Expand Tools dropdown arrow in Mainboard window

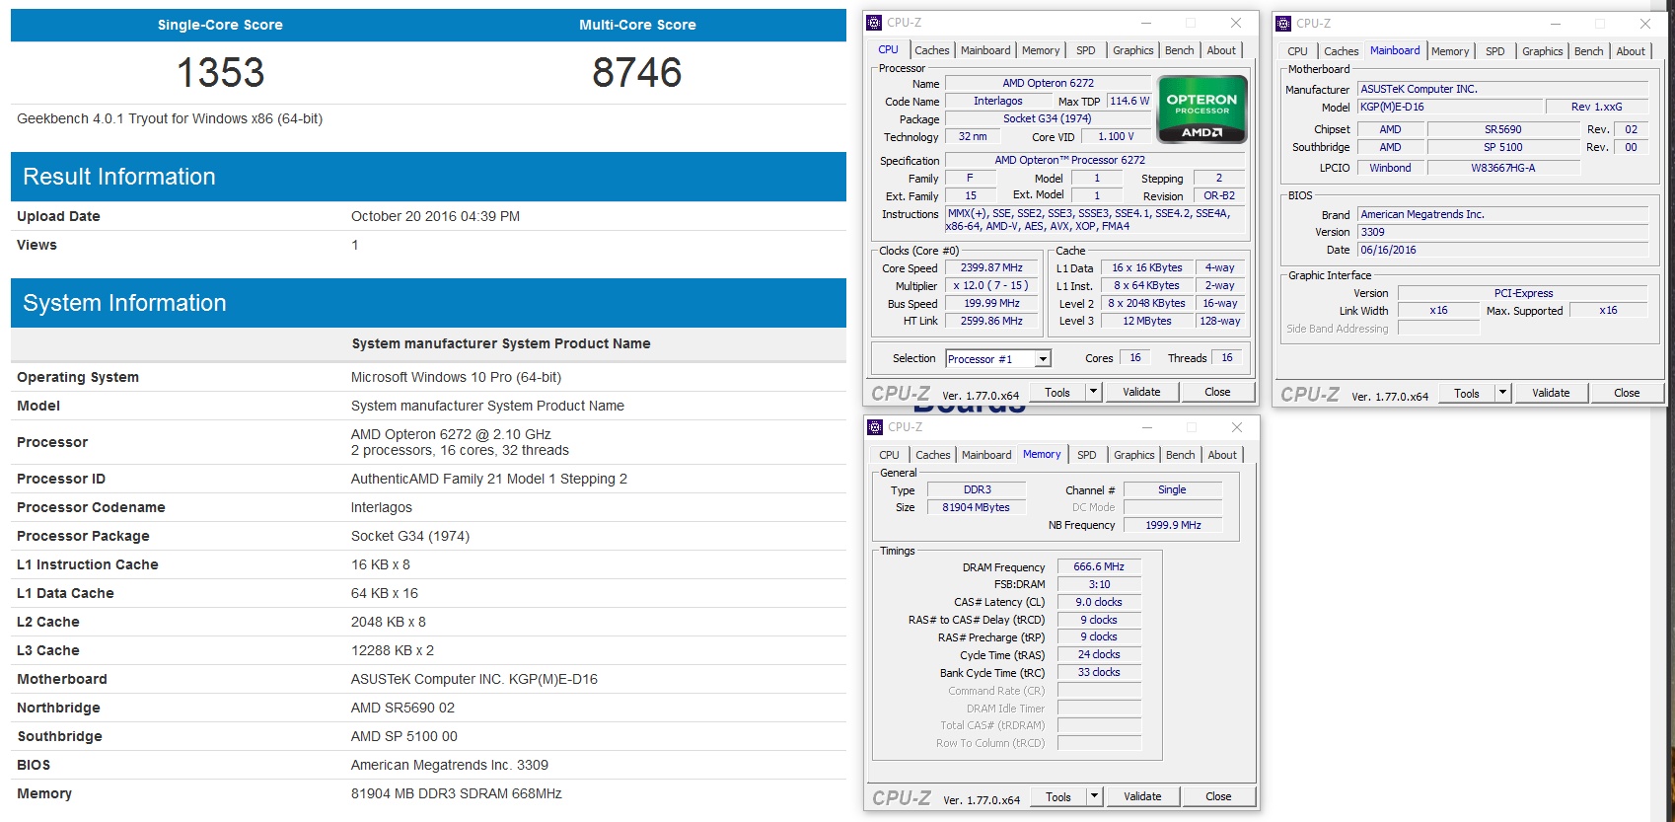pyautogui.click(x=1502, y=393)
